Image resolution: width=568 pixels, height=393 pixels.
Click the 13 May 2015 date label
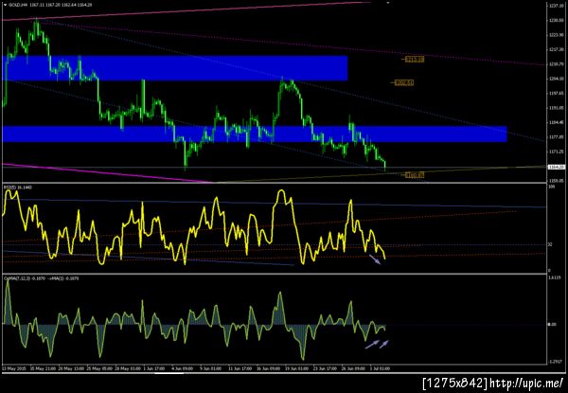click(x=12, y=368)
